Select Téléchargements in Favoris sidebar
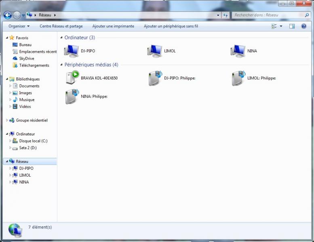 tap(34, 65)
